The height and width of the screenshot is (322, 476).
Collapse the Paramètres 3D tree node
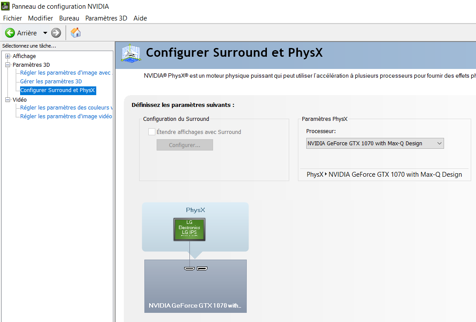[x=7, y=65]
